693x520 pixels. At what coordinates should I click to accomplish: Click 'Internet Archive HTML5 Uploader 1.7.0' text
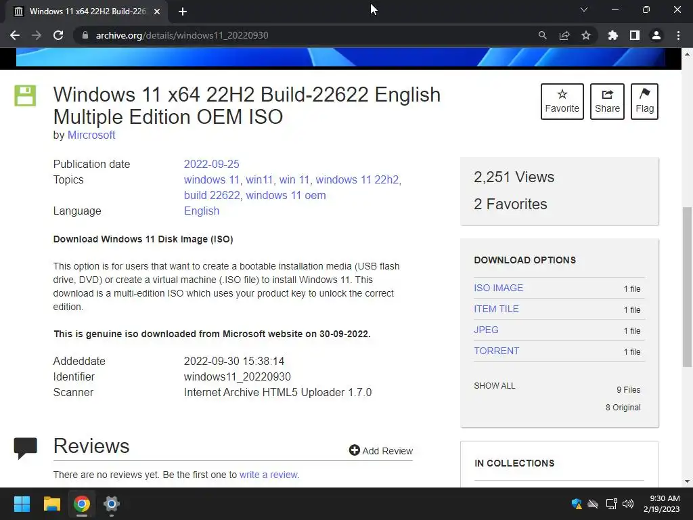[x=277, y=392]
